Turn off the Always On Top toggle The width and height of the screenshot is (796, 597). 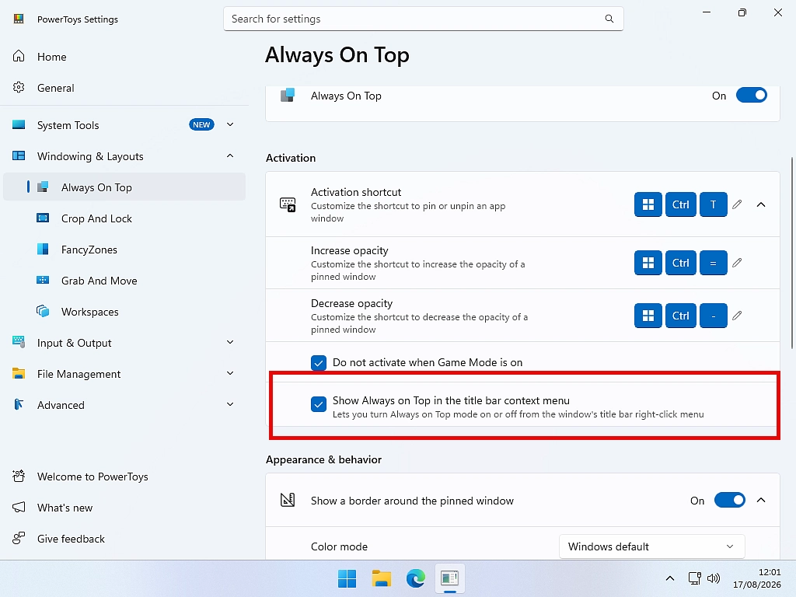752,96
